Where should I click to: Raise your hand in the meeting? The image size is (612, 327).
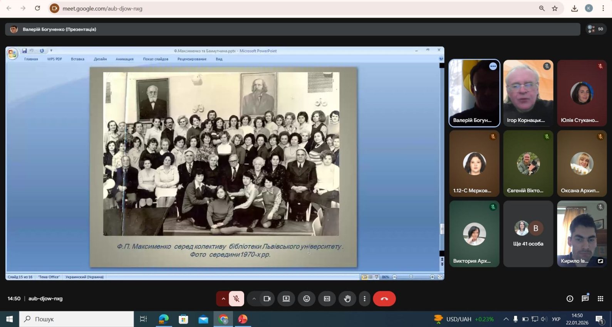tap(347, 299)
